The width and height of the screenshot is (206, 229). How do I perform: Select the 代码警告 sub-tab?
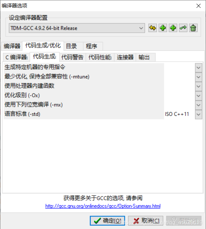[x=72, y=57]
